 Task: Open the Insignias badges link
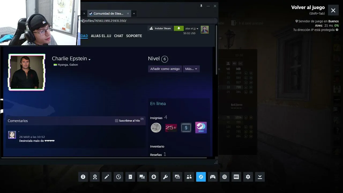[x=156, y=118]
